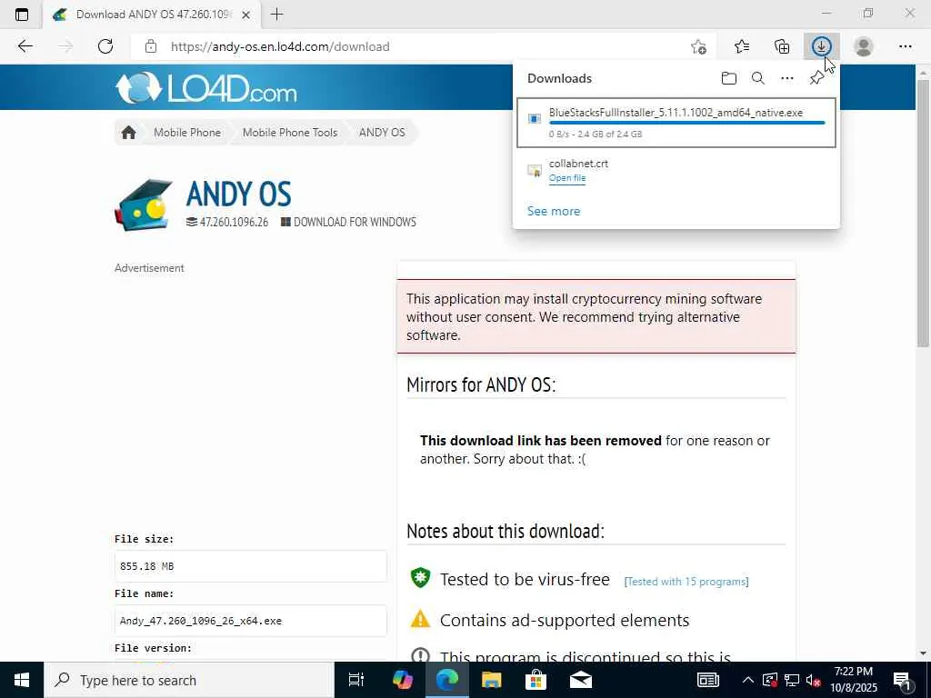The width and height of the screenshot is (931, 698).
Task: Open the Favorites list
Action: (x=742, y=46)
